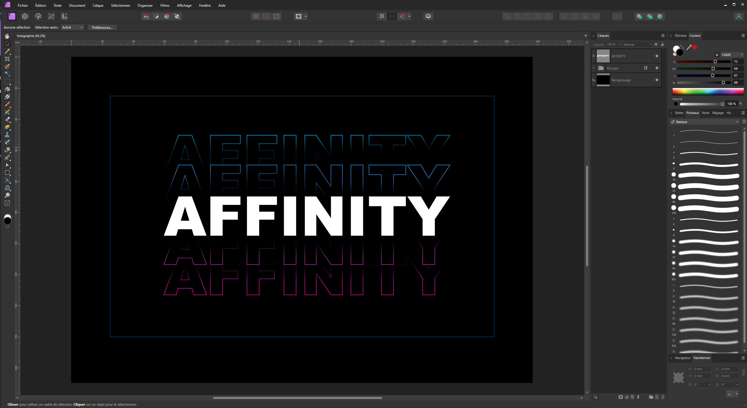Switch to the Tone Mapping persona
The width and height of the screenshot is (747, 408).
[51, 16]
